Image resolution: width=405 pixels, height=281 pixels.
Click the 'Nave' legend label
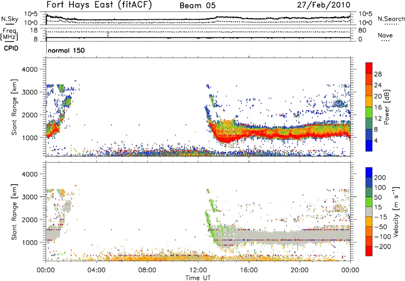tap(385, 36)
